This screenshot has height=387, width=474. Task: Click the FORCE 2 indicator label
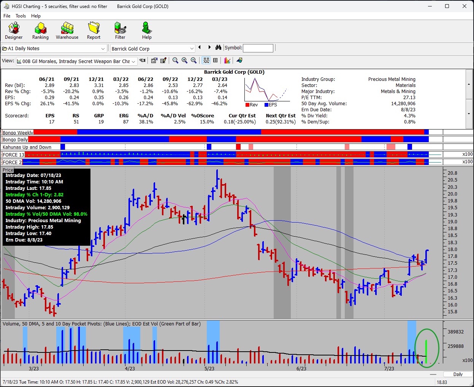(12, 162)
